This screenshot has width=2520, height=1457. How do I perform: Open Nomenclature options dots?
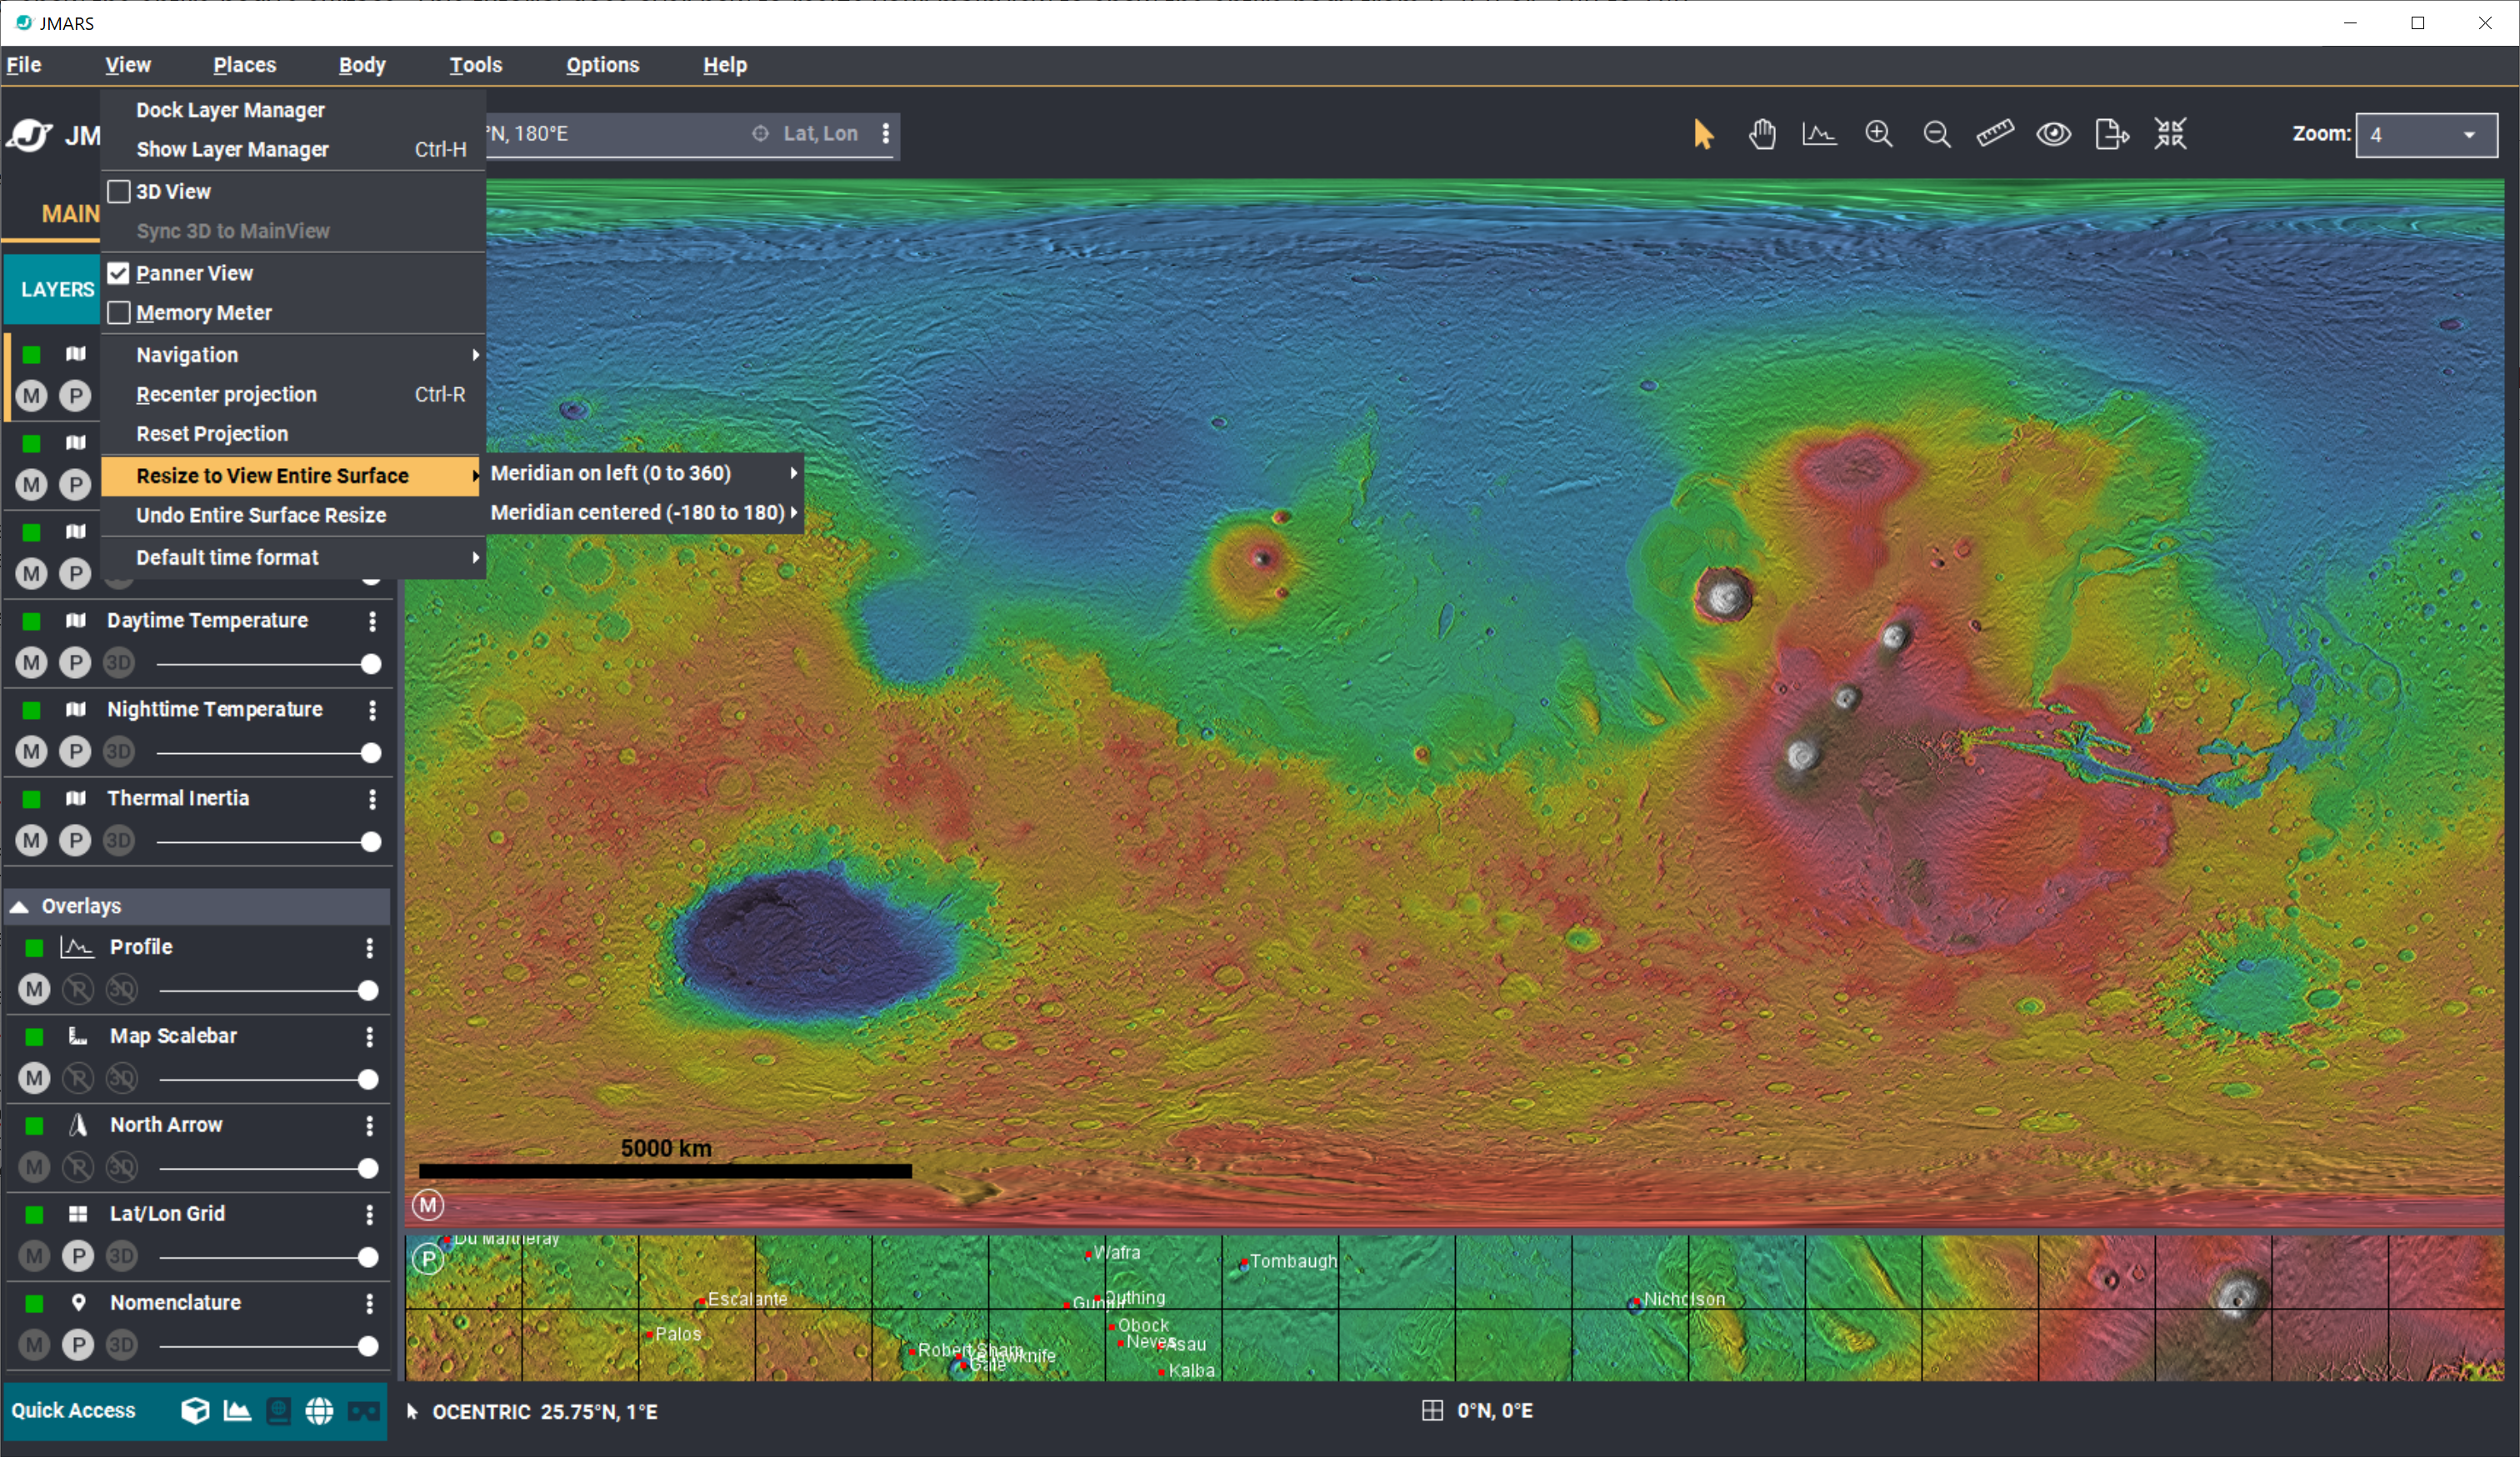coord(370,1303)
